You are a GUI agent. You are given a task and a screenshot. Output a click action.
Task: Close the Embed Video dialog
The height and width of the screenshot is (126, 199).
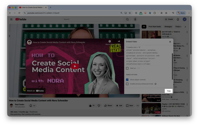[170, 42]
